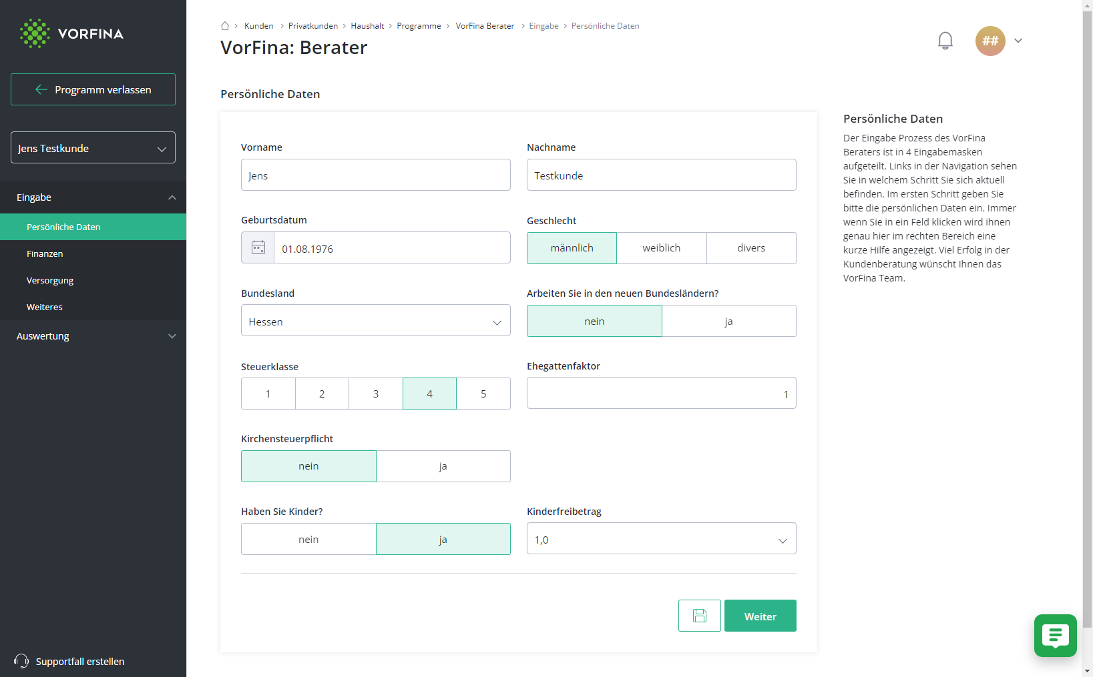The height and width of the screenshot is (677, 1093).
Task: Select Steuerklasse 4
Action: (429, 394)
